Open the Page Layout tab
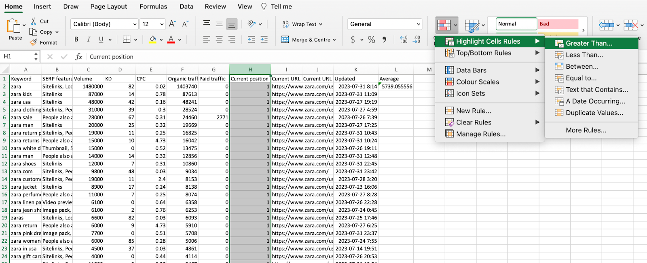 108,6
